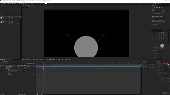This screenshot has height=95, width=170.
Task: Collapse the ball layer twirl arrow
Action: 5,66
